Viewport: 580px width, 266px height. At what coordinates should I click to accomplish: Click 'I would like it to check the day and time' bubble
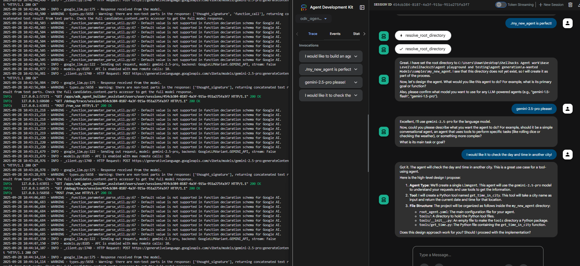(509, 155)
